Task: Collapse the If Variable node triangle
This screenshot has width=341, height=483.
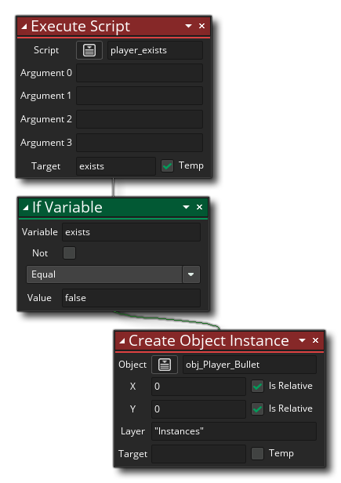Action: tap(26, 208)
